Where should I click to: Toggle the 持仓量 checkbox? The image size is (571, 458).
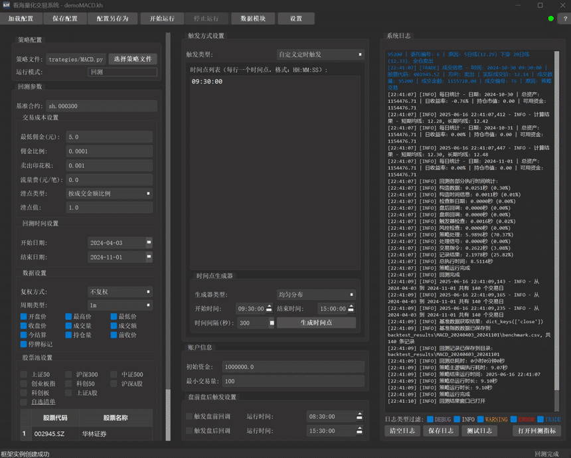click(68, 335)
